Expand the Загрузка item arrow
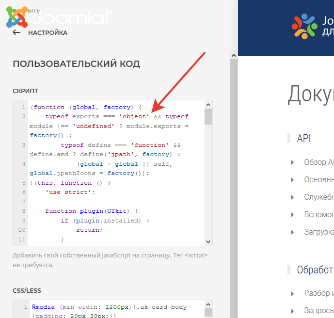This screenshot has height=318, width=334. 292,232
